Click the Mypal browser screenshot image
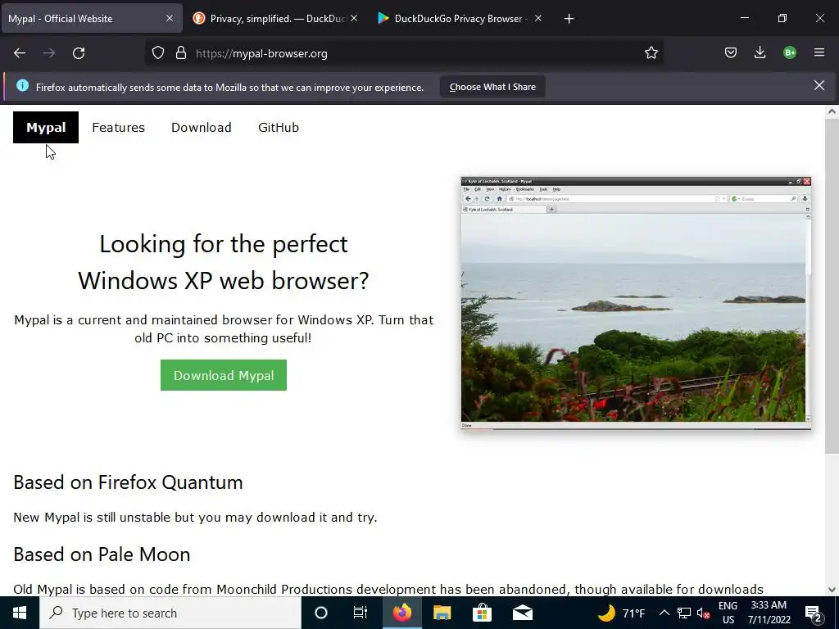This screenshot has height=629, width=839. [636, 303]
